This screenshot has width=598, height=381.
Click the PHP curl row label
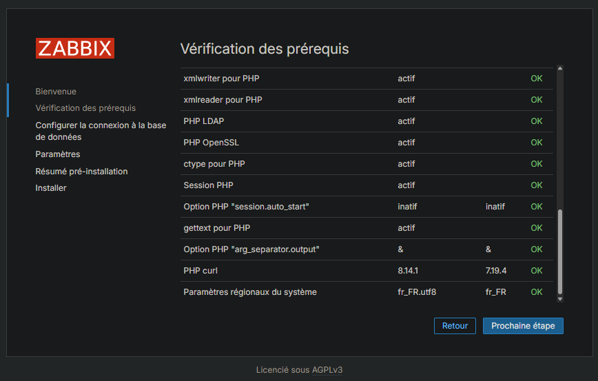tap(200, 271)
